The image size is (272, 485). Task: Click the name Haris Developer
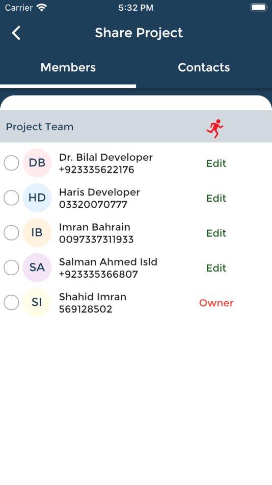coord(99,192)
